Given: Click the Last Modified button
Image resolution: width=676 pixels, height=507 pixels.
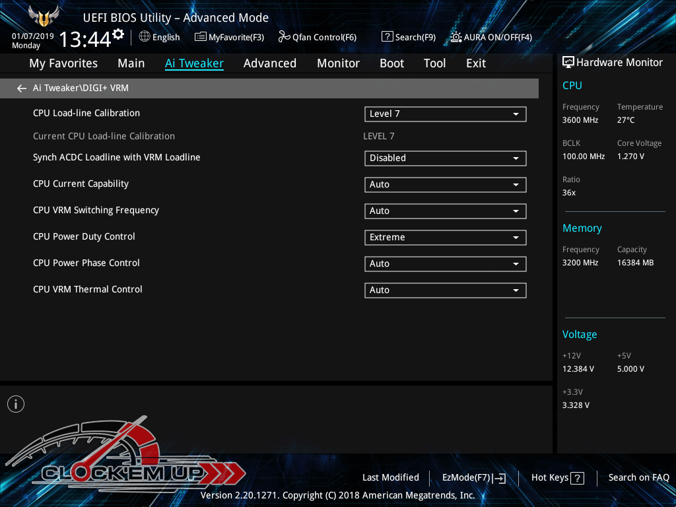Looking at the screenshot, I should (x=390, y=477).
